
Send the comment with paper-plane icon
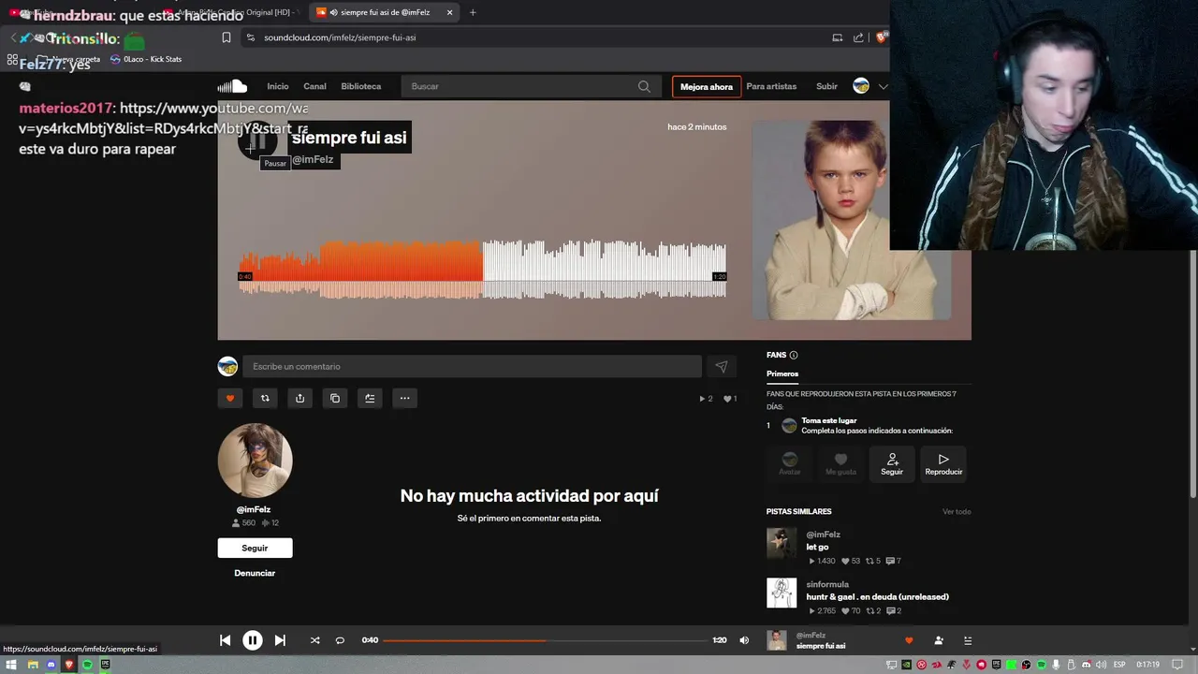click(x=721, y=367)
